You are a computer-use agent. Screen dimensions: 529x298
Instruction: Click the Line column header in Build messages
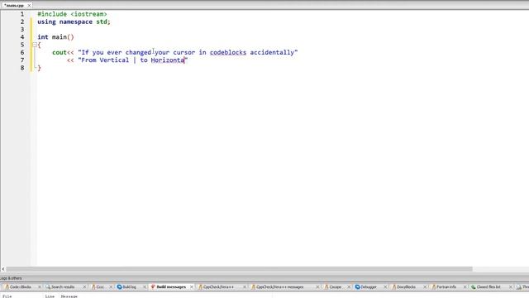50,296
